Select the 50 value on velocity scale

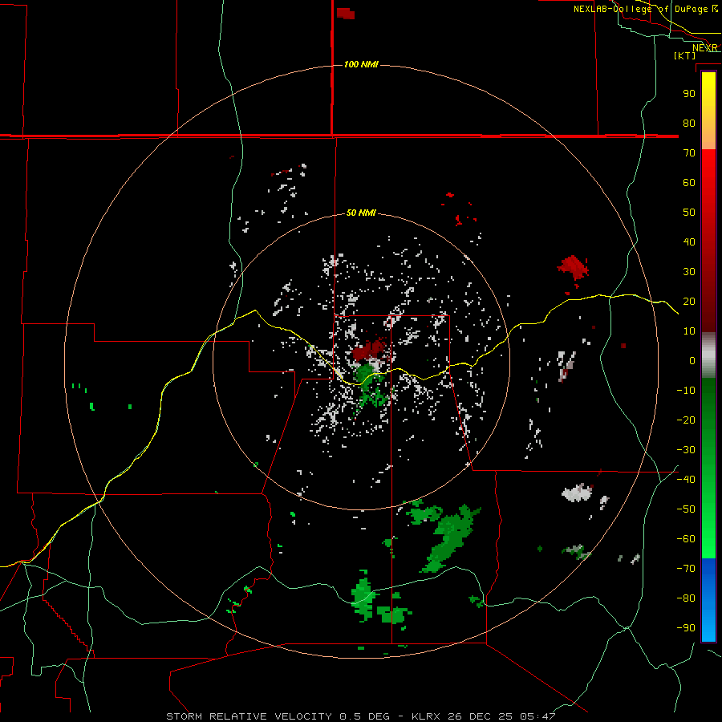coord(689,213)
